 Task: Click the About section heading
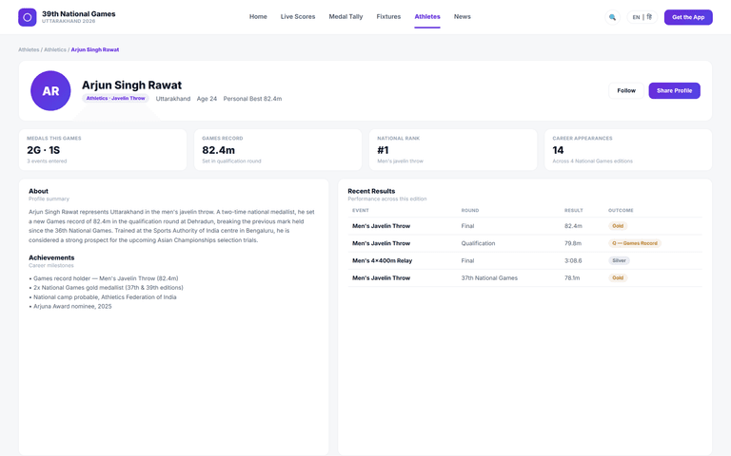38,191
